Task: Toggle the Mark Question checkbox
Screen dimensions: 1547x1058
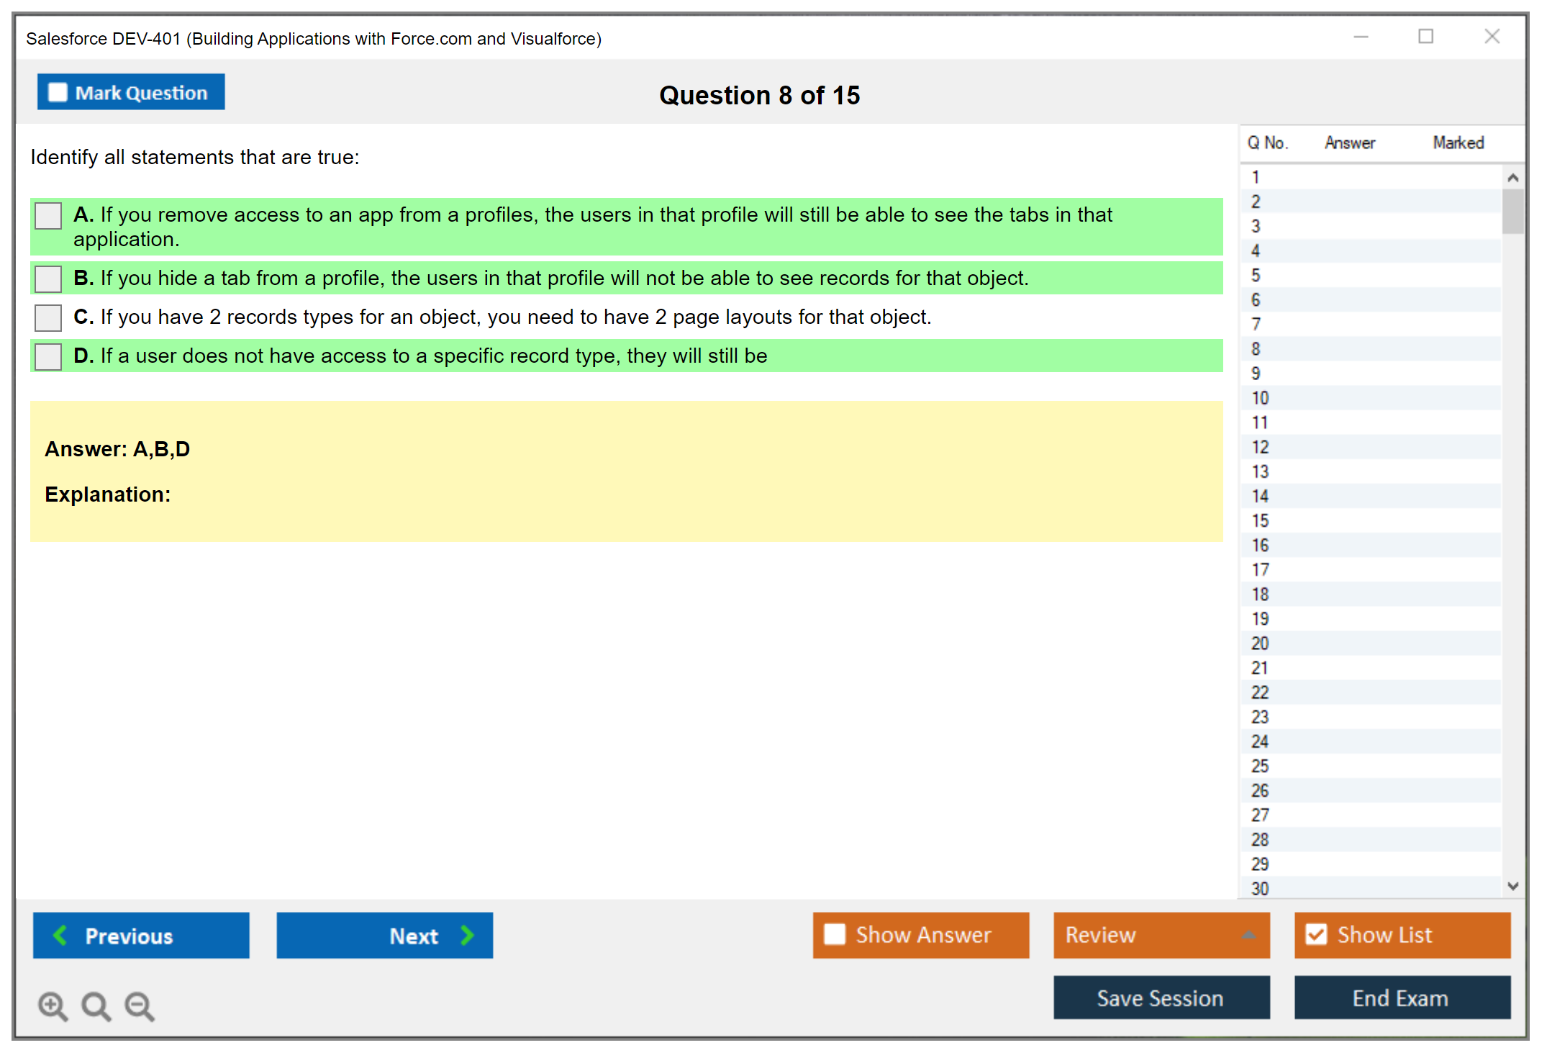Action: tap(58, 92)
